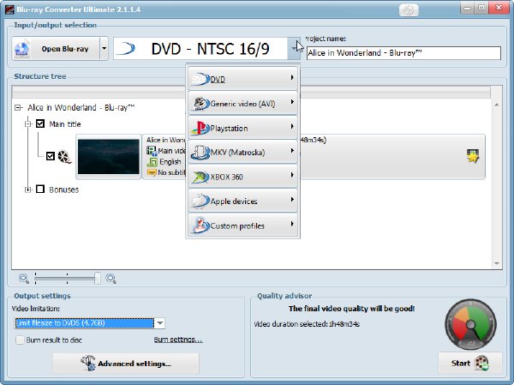
Task: Uncheck the Alice in Wonderland movie checkbox
Action: tap(51, 156)
